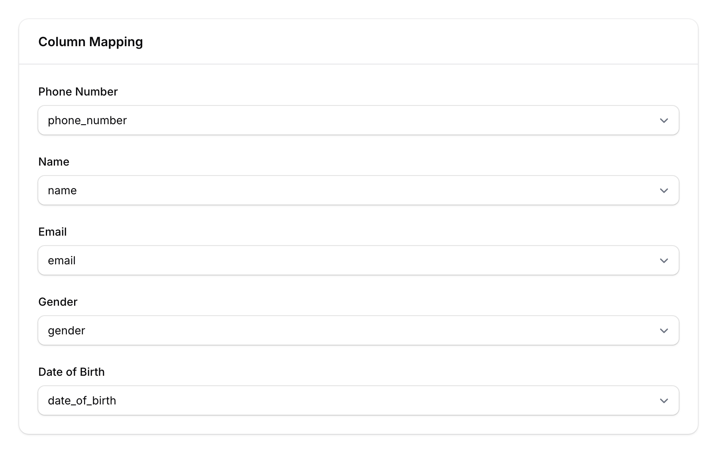The image size is (717, 453).
Task: Click the Email dropdown chevron
Action: [x=664, y=260]
